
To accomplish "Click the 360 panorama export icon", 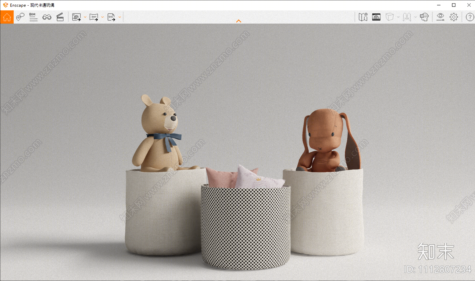I will pos(94,17).
